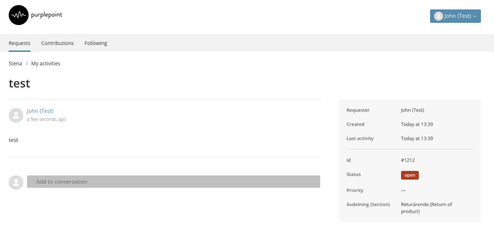Click the breadcrumb chevron separator after Stena
The image size is (494, 246).
27,63
